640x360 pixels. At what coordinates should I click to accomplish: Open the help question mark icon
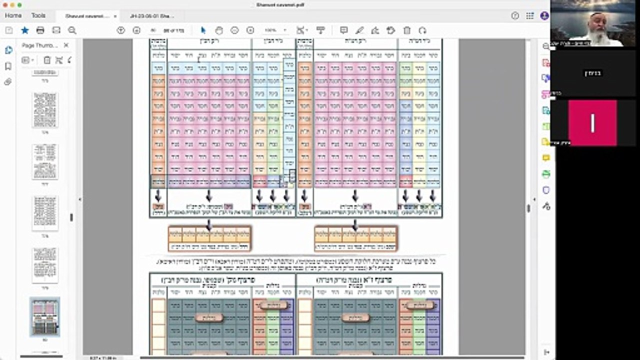515,16
